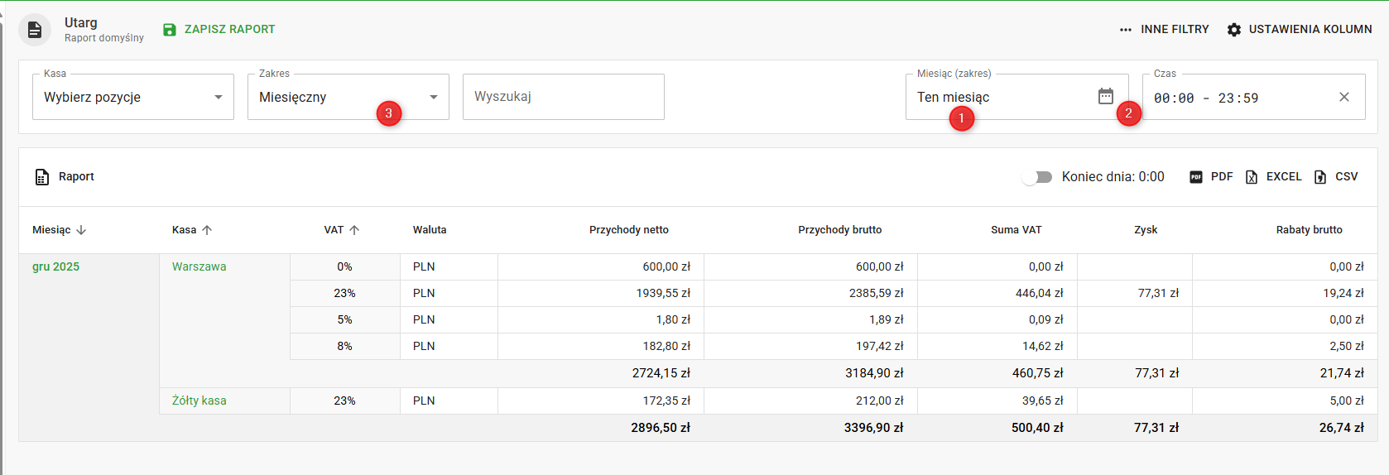The height and width of the screenshot is (475, 1389).
Task: Click the Zapisz raport button
Action: click(228, 30)
